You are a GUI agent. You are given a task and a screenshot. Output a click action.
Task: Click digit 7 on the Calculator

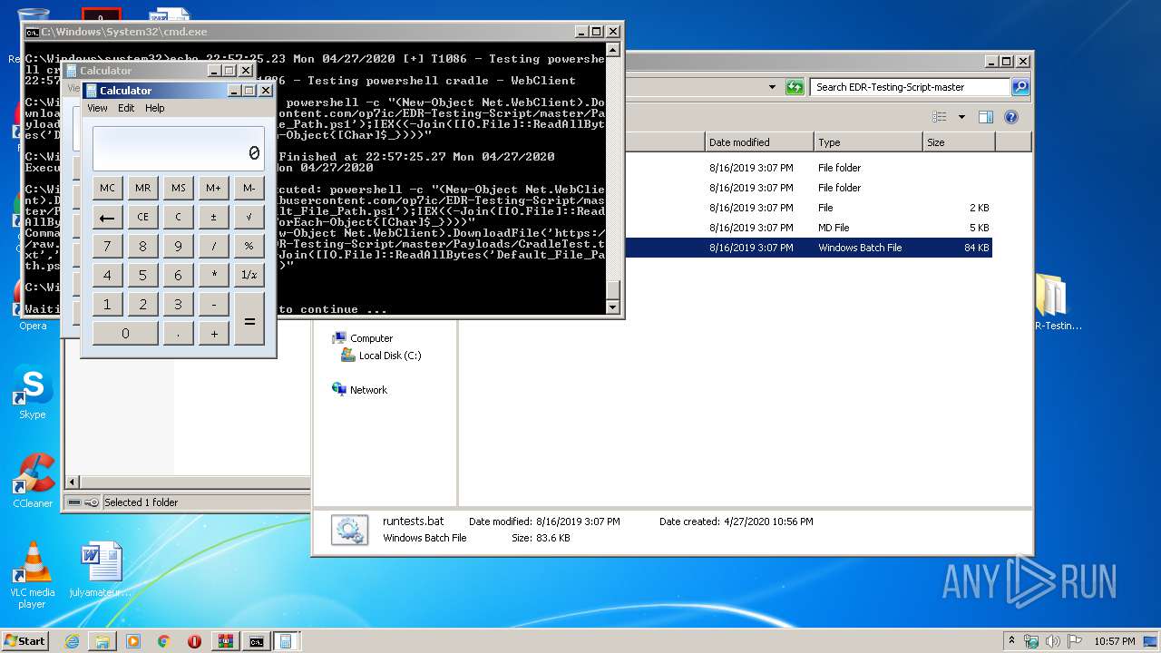(107, 246)
